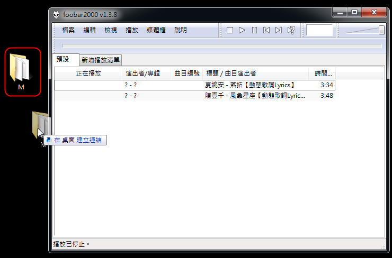Open the 播放 menu
392x258 pixels.
point(132,30)
